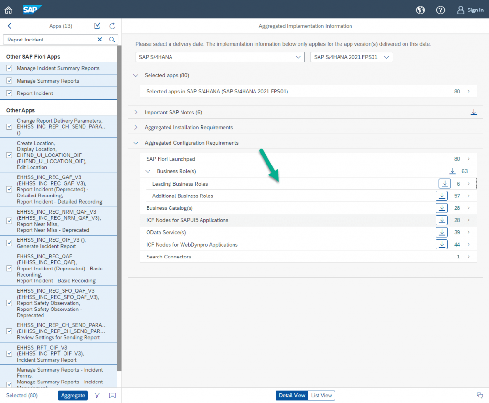This screenshot has width=489, height=403.
Task: Open SAP Fiori Launchpad row arrow
Action: pos(468,159)
